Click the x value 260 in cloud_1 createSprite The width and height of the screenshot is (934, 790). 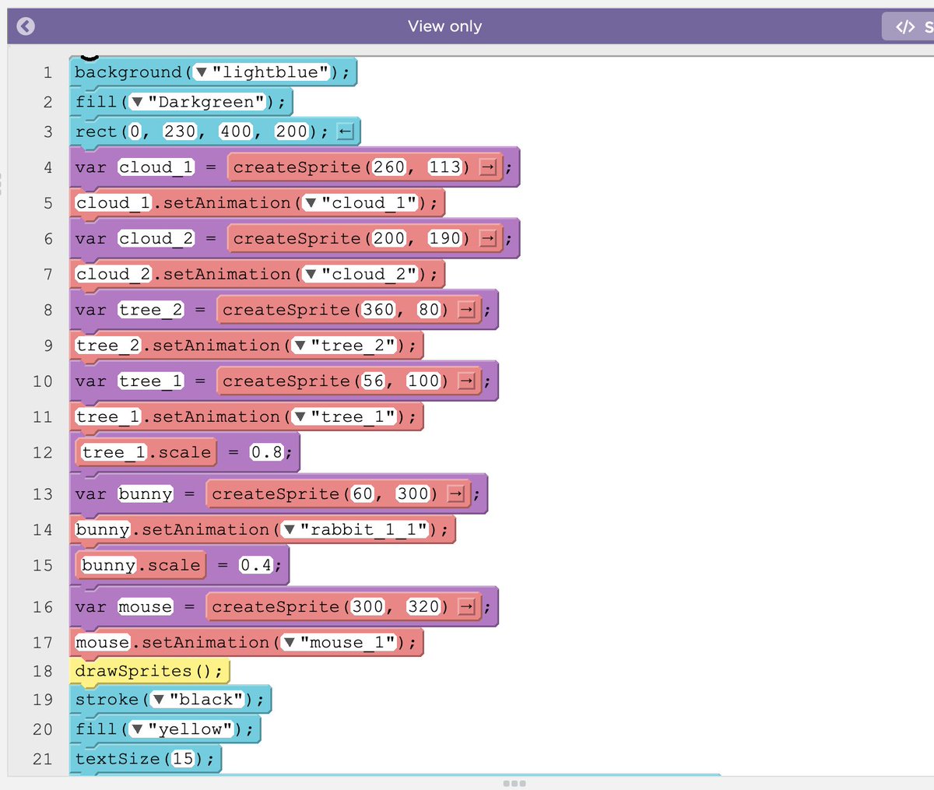389,167
